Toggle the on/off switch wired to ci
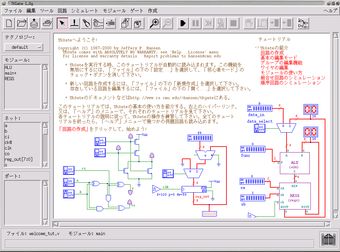This screenshot has height=252, width=340. coord(69,170)
